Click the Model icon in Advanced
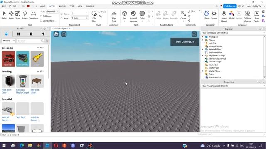 coord(232,15)
